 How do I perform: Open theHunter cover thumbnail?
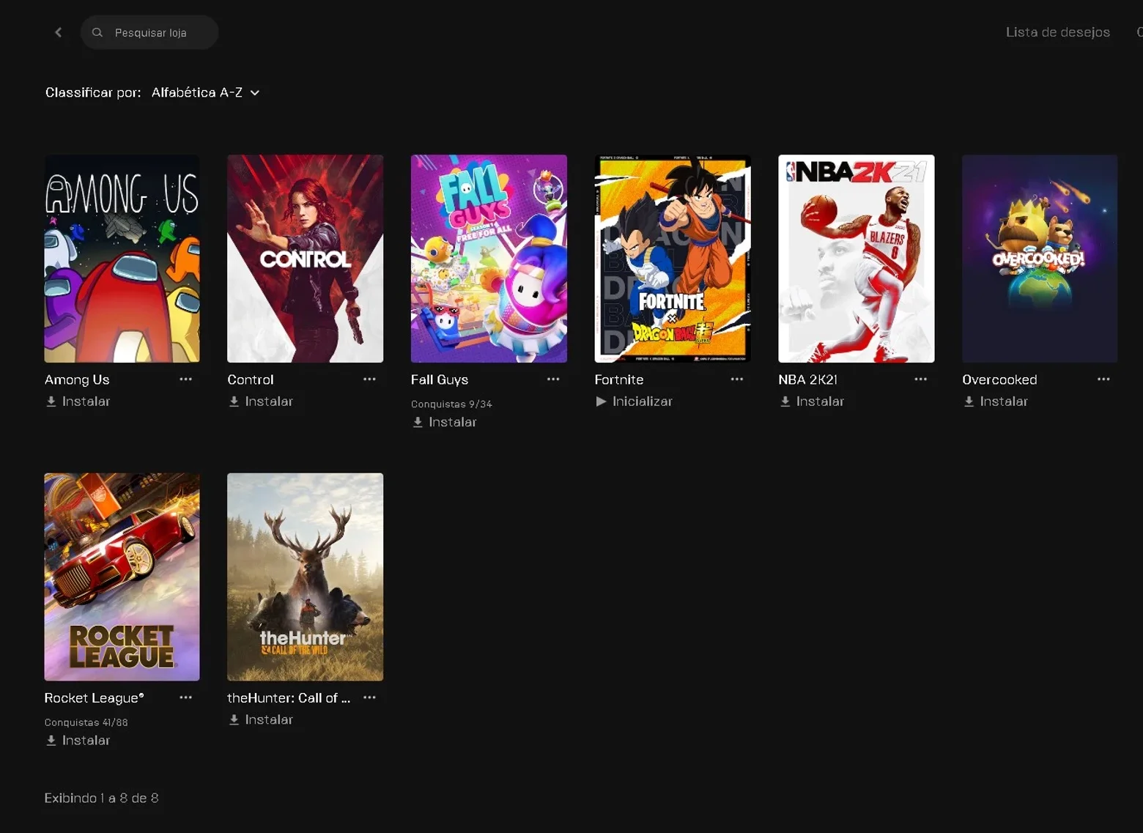coord(305,577)
